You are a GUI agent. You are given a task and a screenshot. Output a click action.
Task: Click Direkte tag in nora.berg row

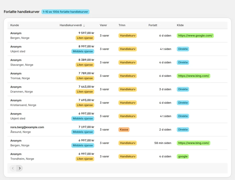click(183, 130)
